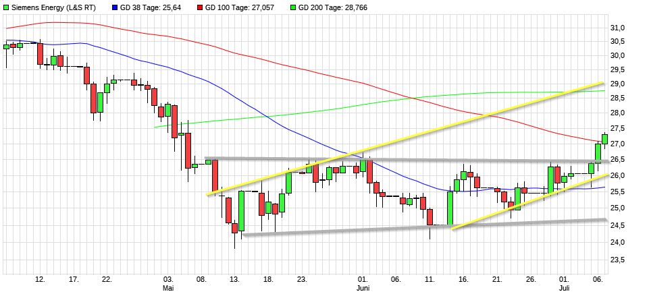Click the '21.' date axis label
Viewport: 649px width, 294px height.
(497, 280)
